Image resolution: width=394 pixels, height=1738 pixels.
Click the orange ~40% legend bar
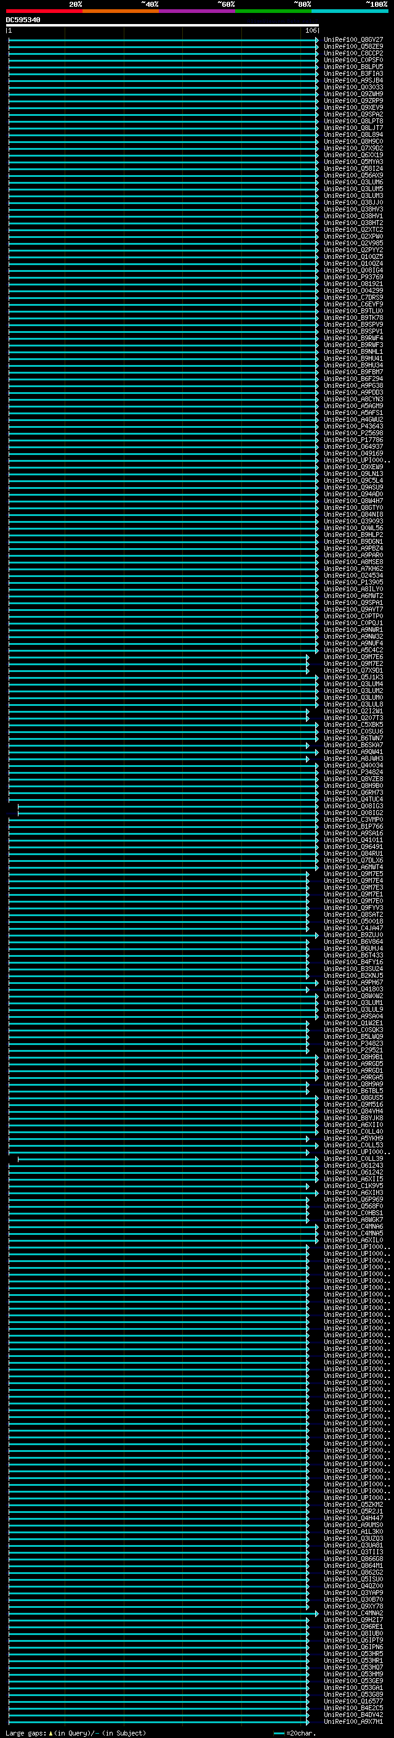pyautogui.click(x=121, y=11)
